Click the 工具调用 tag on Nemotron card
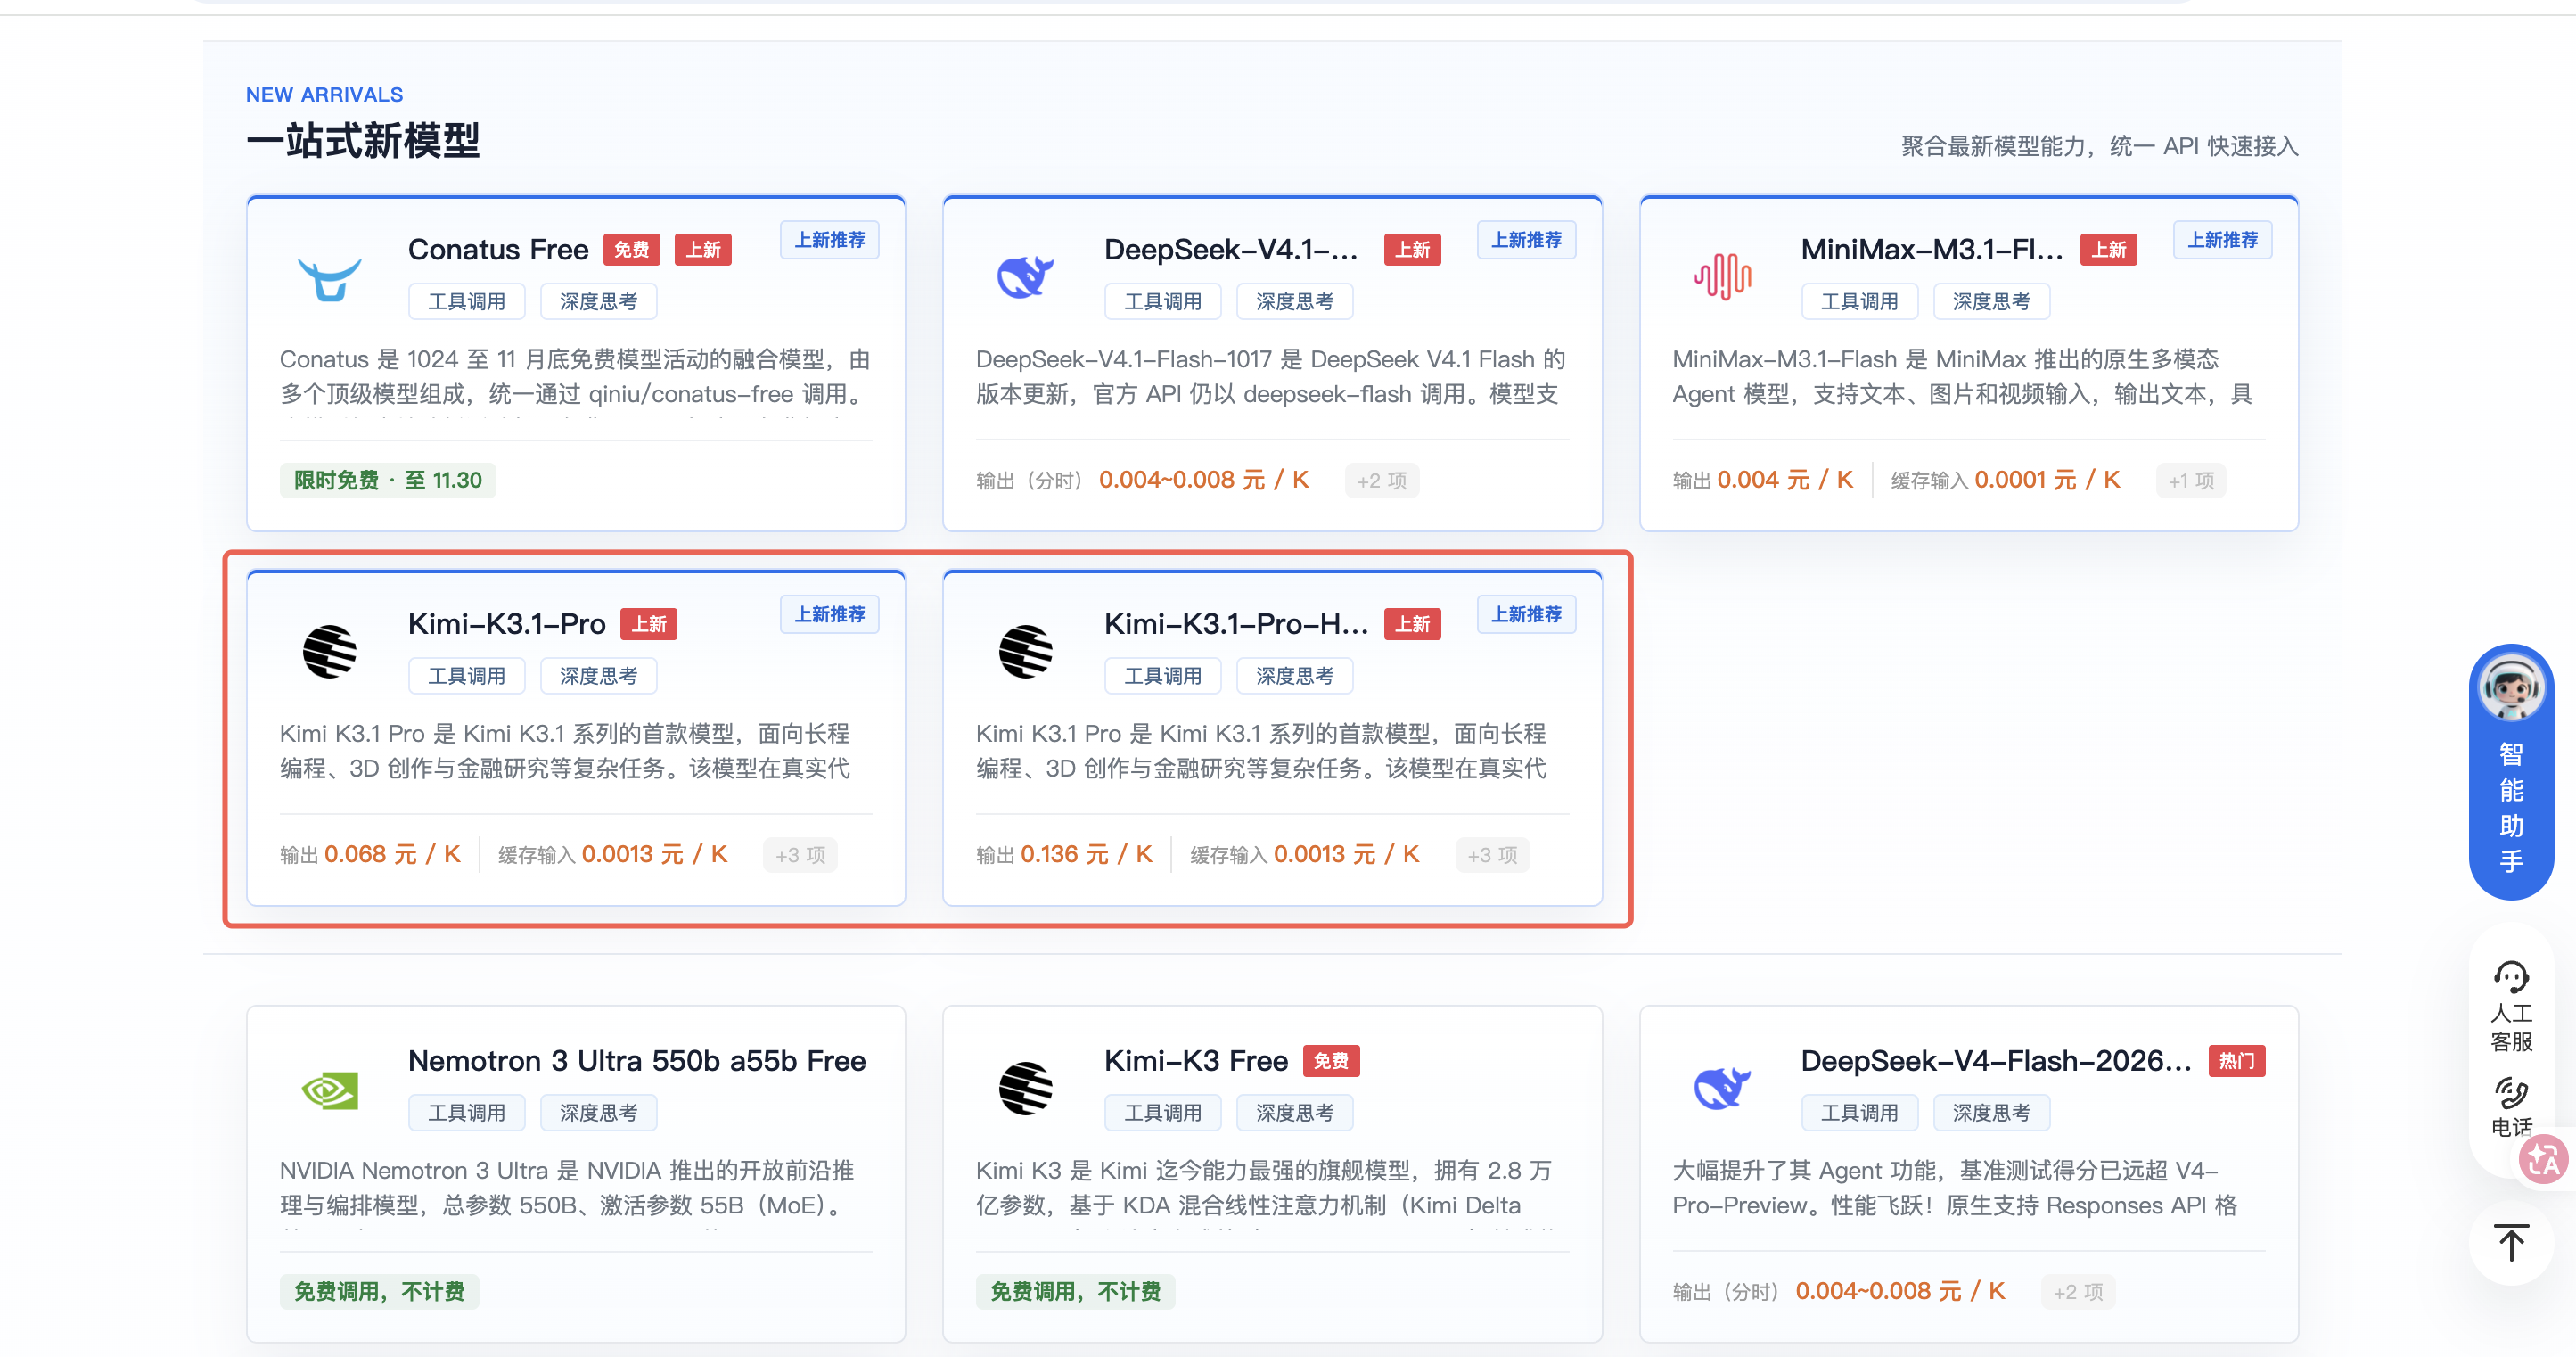This screenshot has width=2576, height=1357. (467, 1114)
